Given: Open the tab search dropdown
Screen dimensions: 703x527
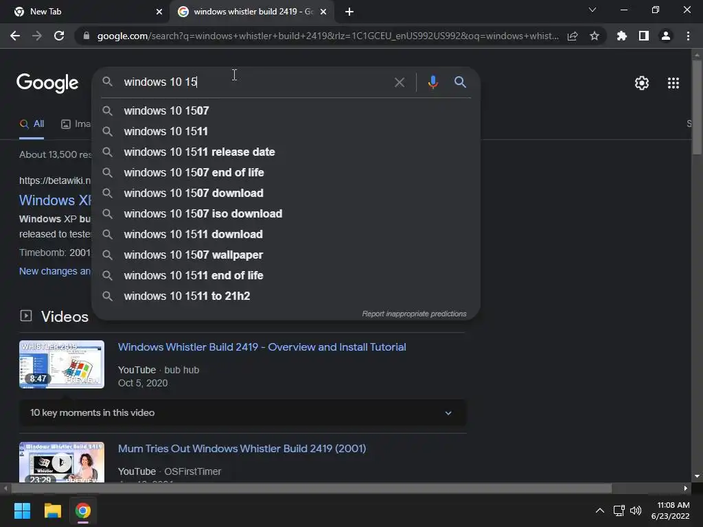Looking at the screenshot, I should pos(592,10).
